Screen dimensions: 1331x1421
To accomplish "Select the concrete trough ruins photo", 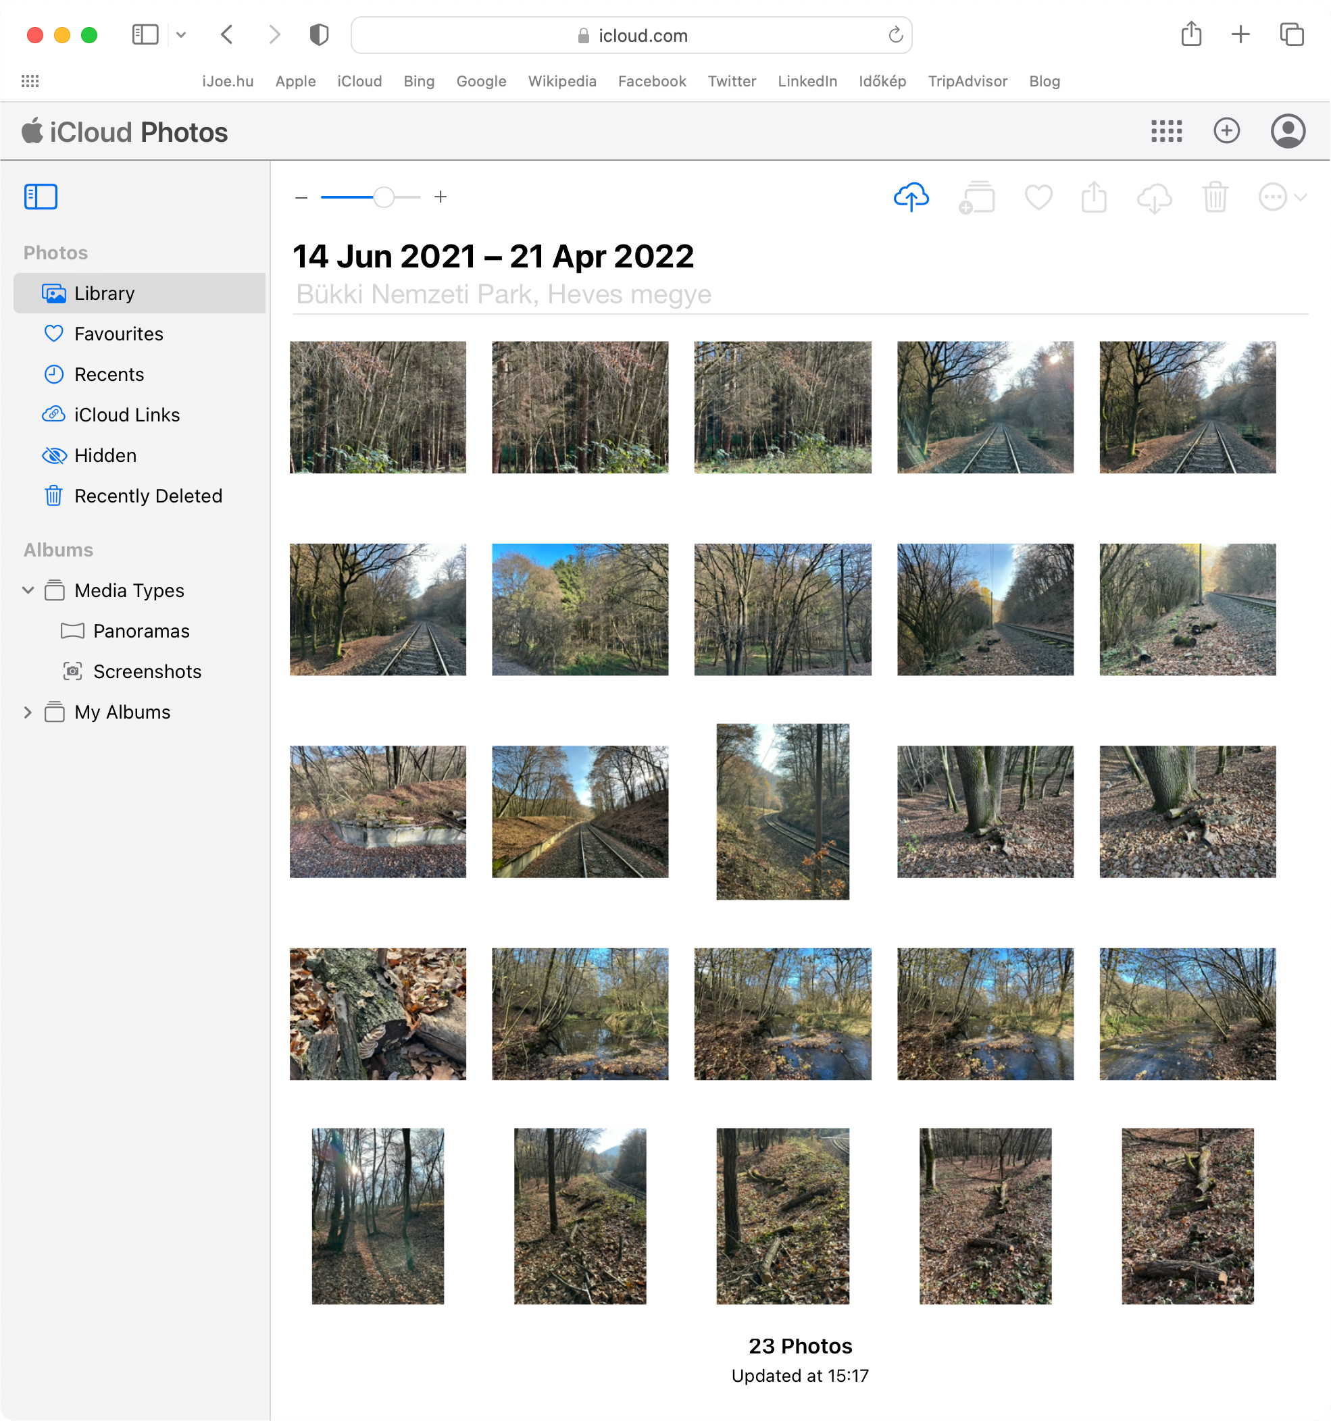I will pos(378,812).
